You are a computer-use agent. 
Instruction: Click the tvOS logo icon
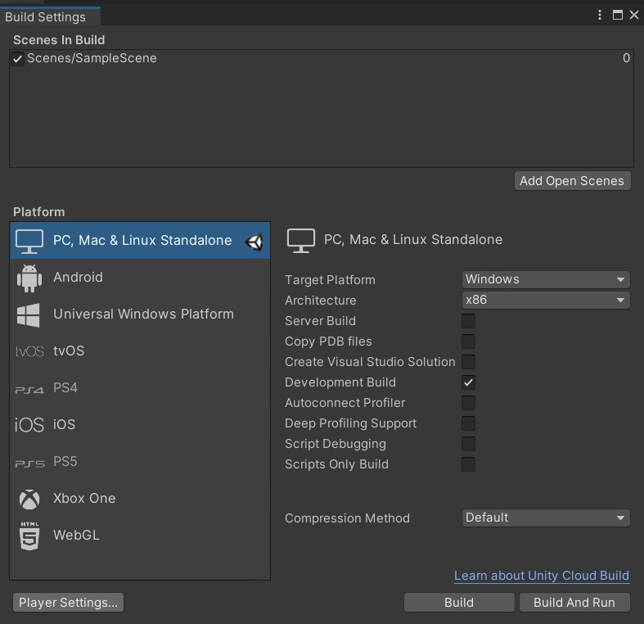tap(29, 351)
